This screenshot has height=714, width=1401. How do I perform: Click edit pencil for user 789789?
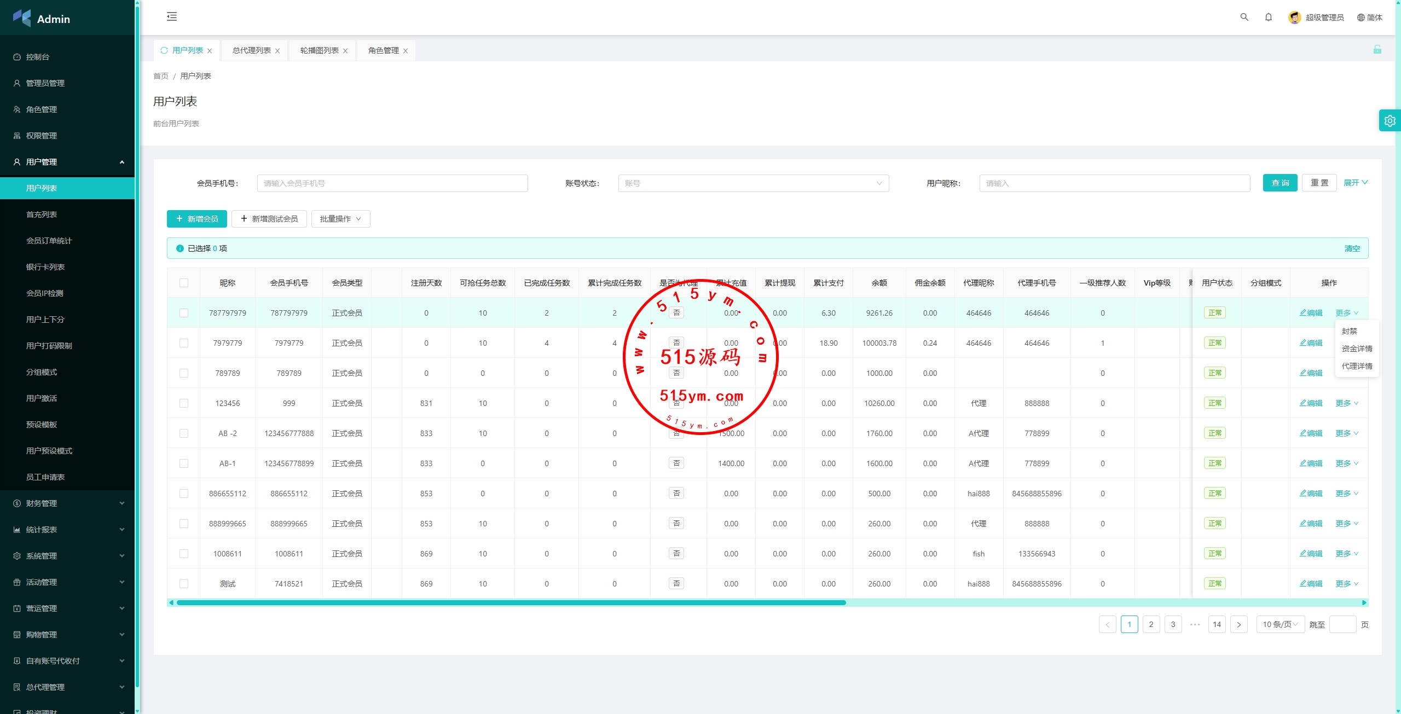tap(1311, 373)
